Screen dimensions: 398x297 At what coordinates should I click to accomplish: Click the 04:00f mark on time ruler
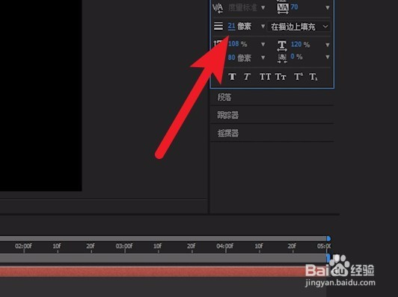pyautogui.click(x=225, y=246)
